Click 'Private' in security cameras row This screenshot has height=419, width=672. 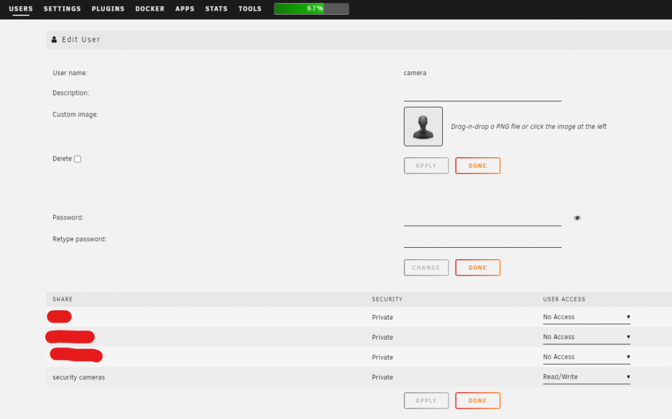click(382, 377)
